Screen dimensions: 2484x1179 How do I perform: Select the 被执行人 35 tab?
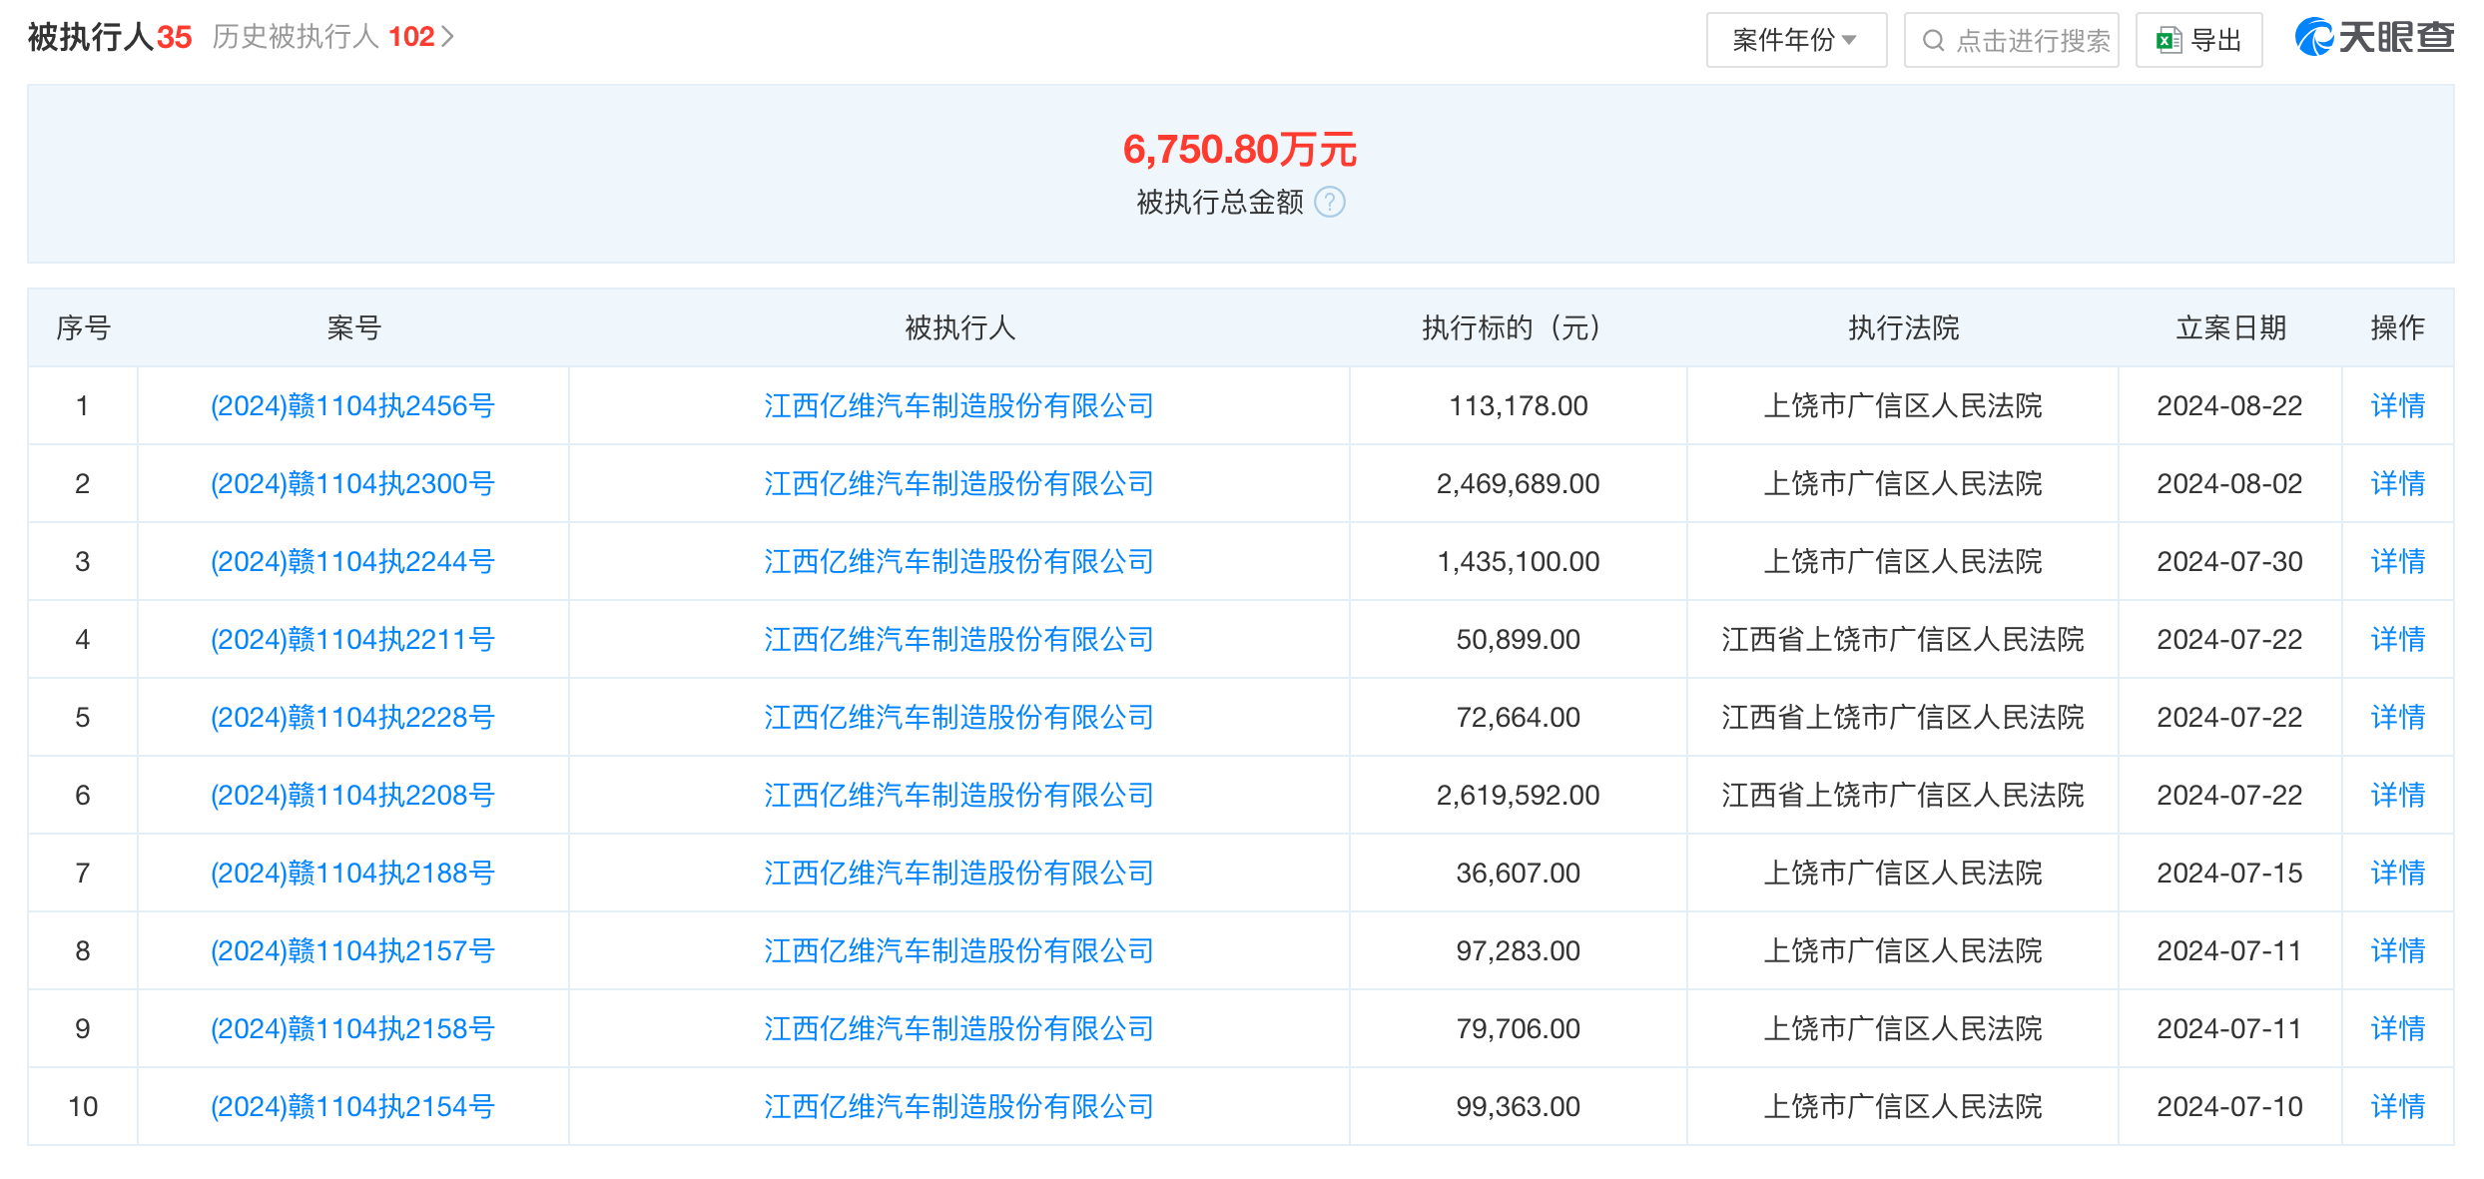point(109,37)
